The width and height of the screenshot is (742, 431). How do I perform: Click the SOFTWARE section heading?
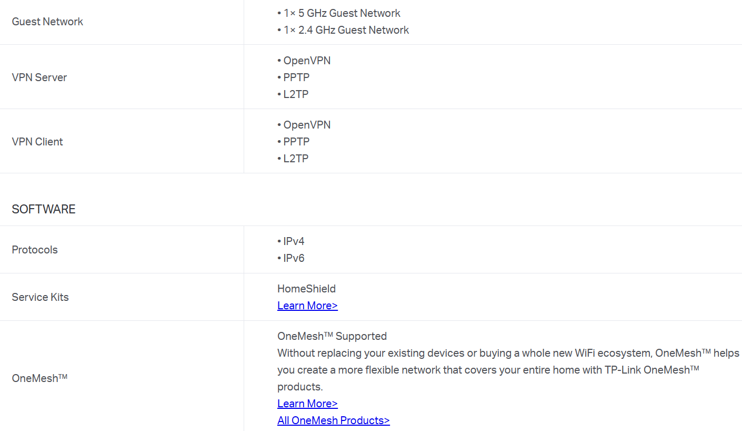coord(44,209)
